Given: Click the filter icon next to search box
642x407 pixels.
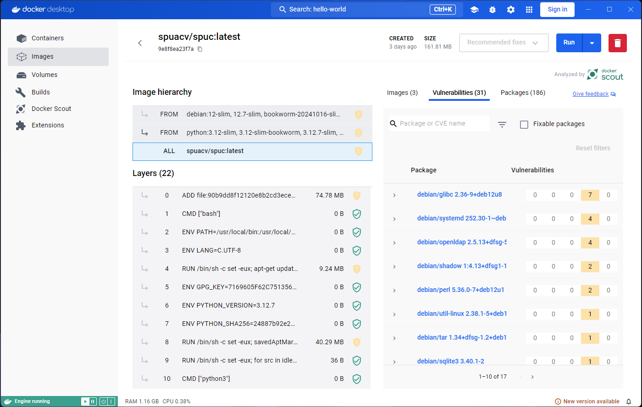Looking at the screenshot, I should [x=502, y=124].
